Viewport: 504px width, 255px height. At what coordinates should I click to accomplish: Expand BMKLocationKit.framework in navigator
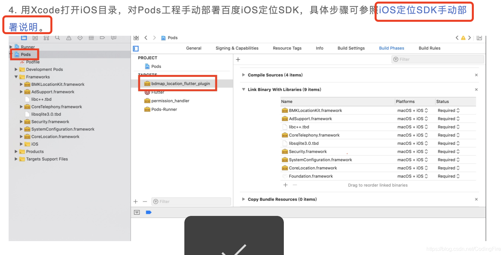click(21, 84)
